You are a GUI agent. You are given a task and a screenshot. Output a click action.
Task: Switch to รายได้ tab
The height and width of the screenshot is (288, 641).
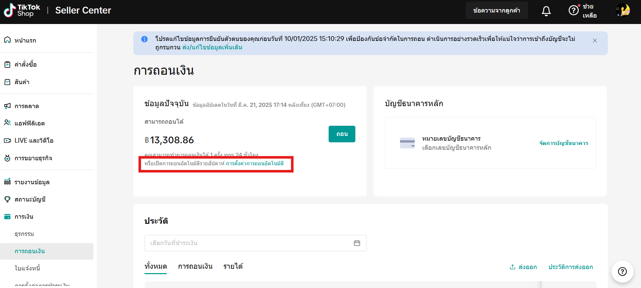pos(233,266)
